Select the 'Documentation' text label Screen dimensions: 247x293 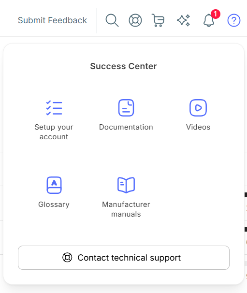click(x=126, y=127)
